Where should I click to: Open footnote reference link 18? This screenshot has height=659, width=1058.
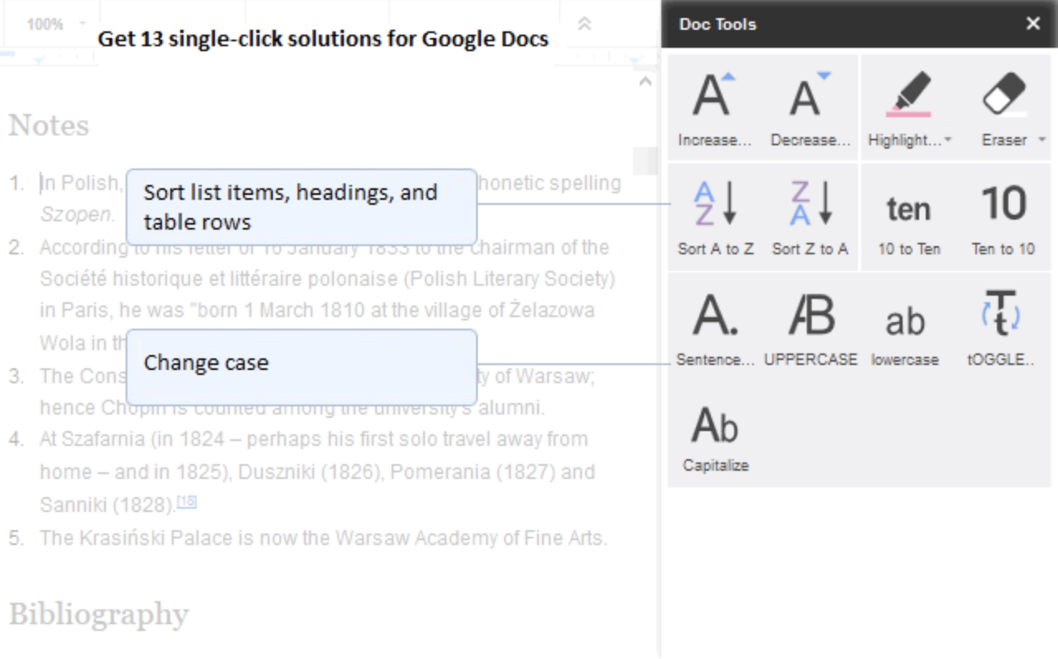187,501
